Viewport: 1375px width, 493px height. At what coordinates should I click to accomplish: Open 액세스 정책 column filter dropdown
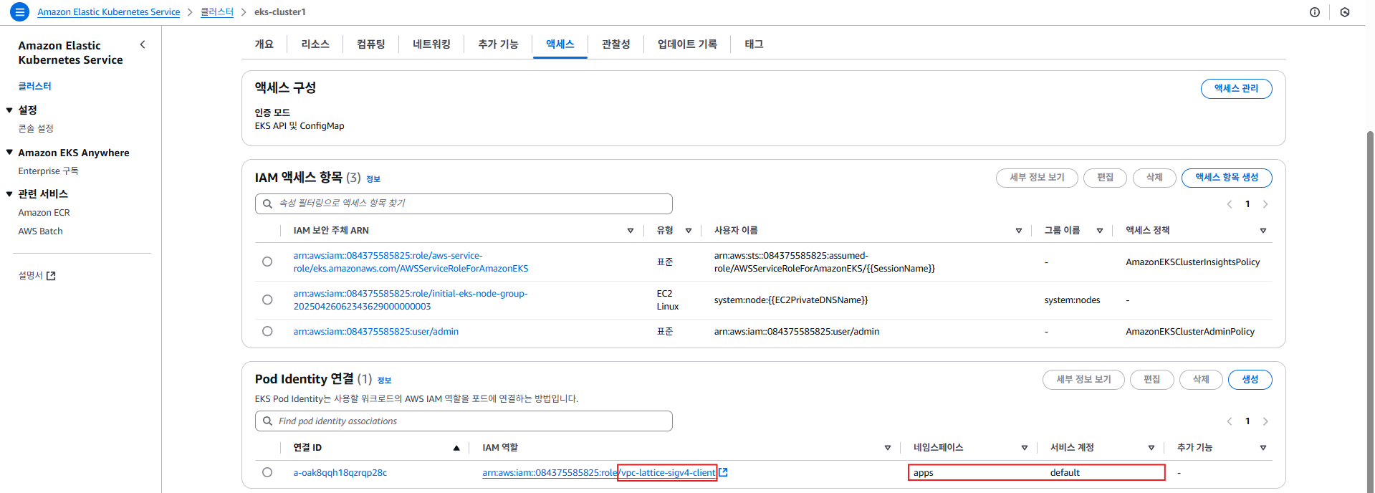coord(1263,231)
